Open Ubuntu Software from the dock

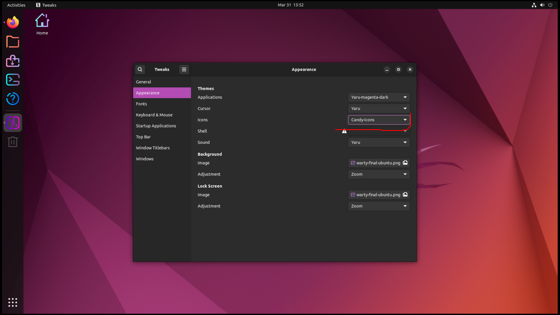[x=13, y=61]
